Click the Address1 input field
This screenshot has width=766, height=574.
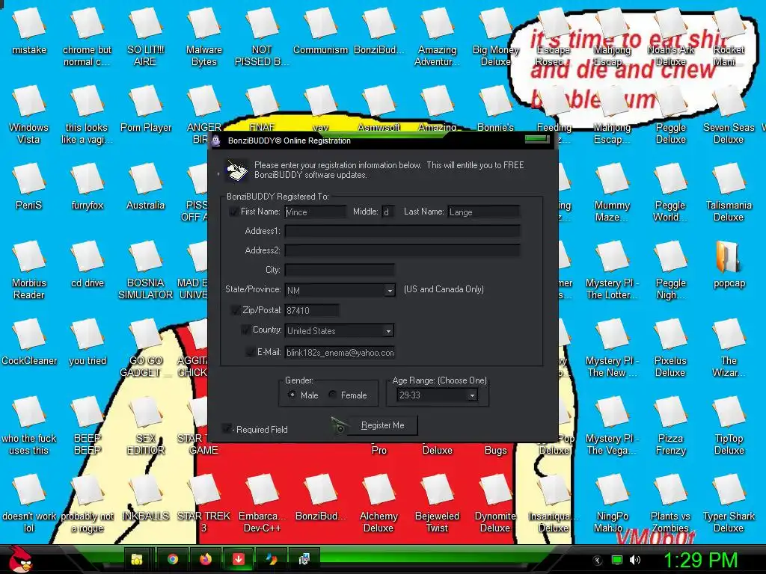(x=402, y=231)
